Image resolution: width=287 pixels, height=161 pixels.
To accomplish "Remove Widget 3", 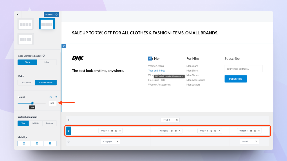I will point(219,131).
